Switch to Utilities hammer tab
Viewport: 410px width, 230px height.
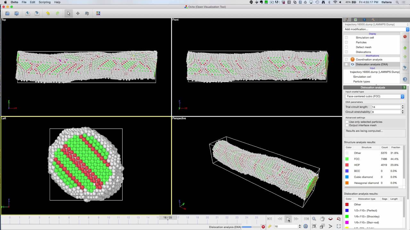click(373, 20)
